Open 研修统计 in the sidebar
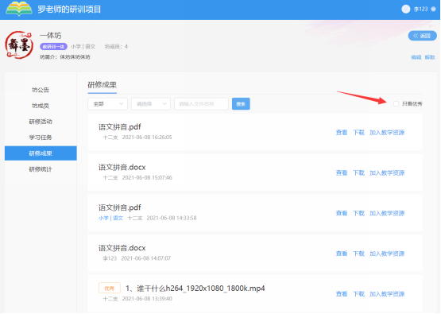Viewport: 441px width, 314px height. point(41,169)
